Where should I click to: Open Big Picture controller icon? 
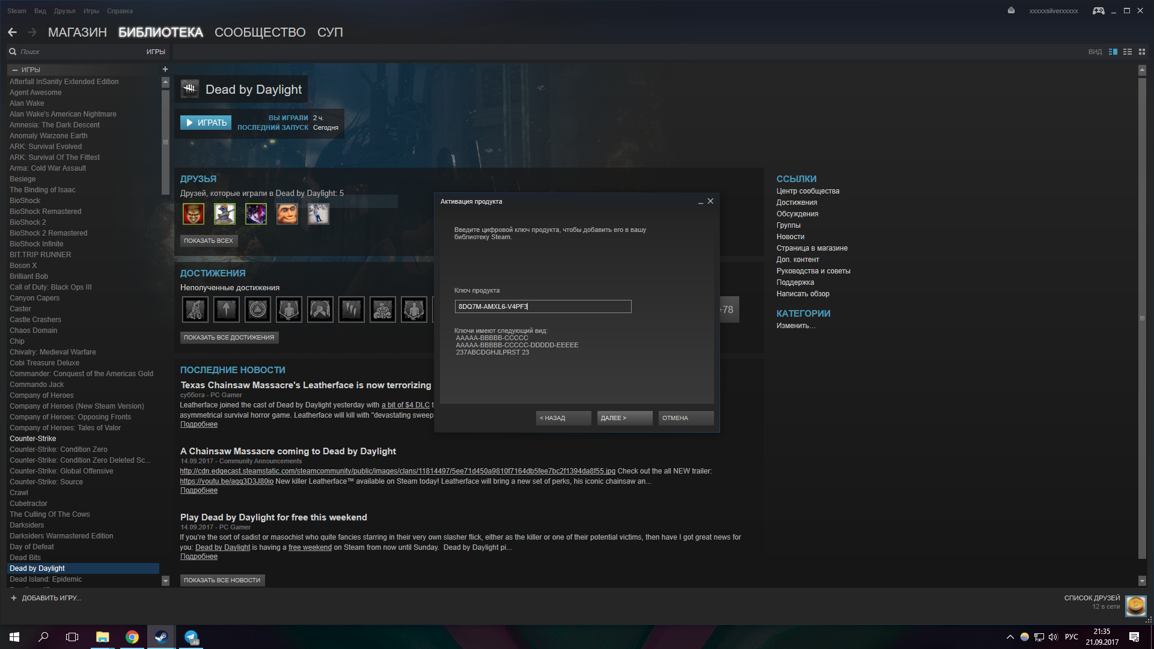1098,11
